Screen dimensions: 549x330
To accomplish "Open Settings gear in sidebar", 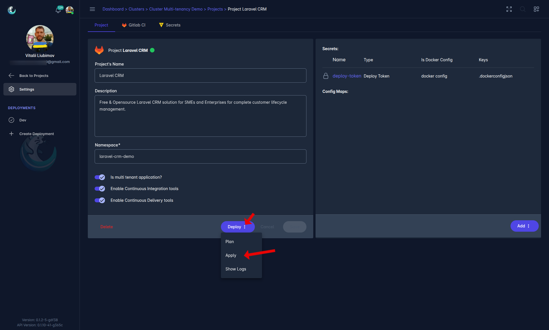I will tap(11, 89).
